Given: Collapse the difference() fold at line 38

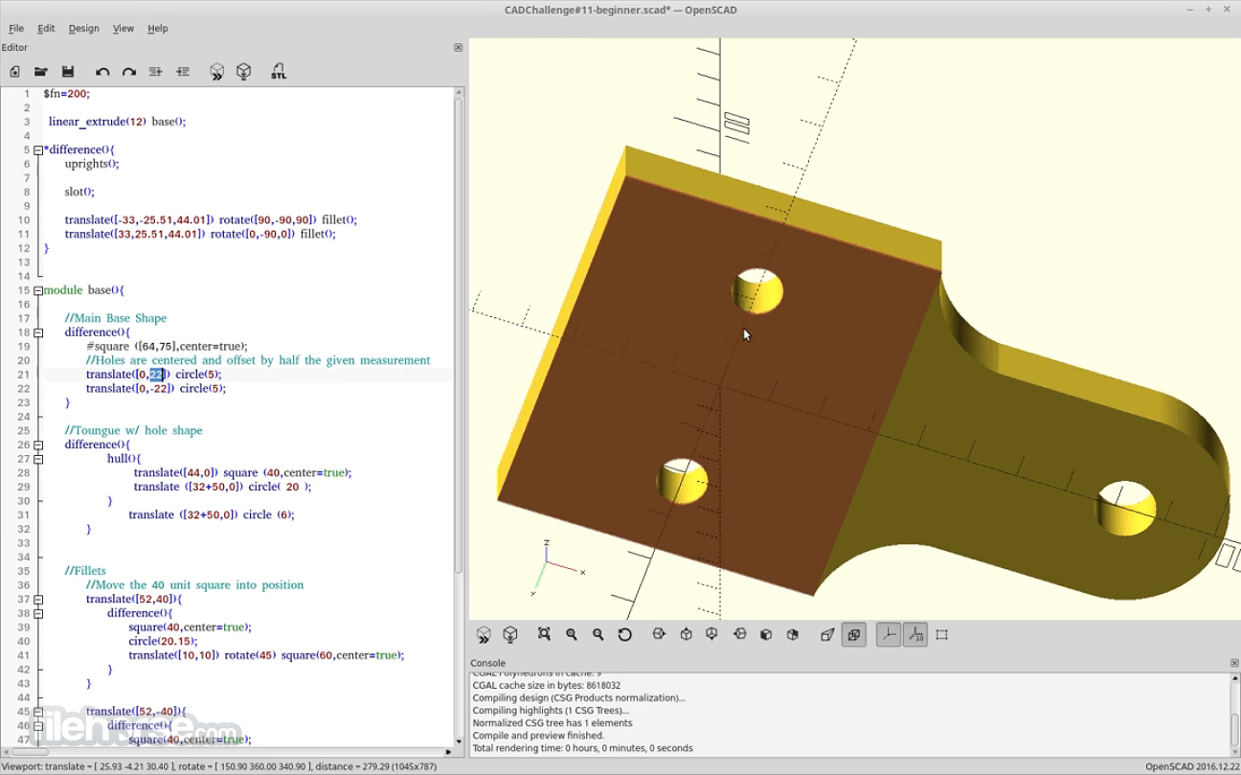Looking at the screenshot, I should point(38,613).
